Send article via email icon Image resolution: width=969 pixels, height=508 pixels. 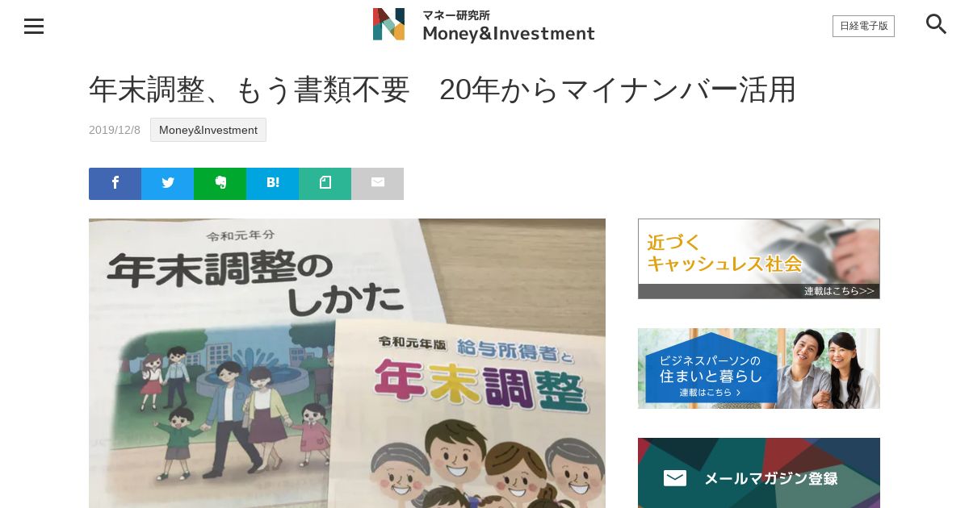[x=377, y=183]
